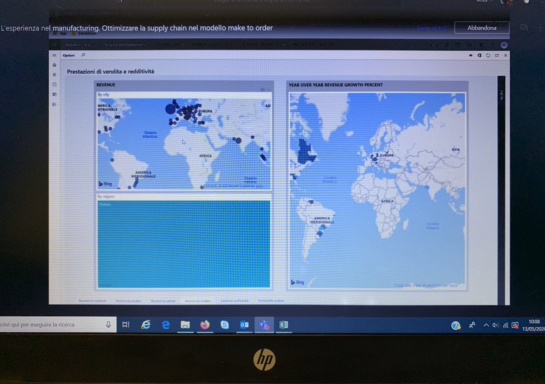Open the Customer profitability tab
This screenshot has height=384, width=545.
235,301
